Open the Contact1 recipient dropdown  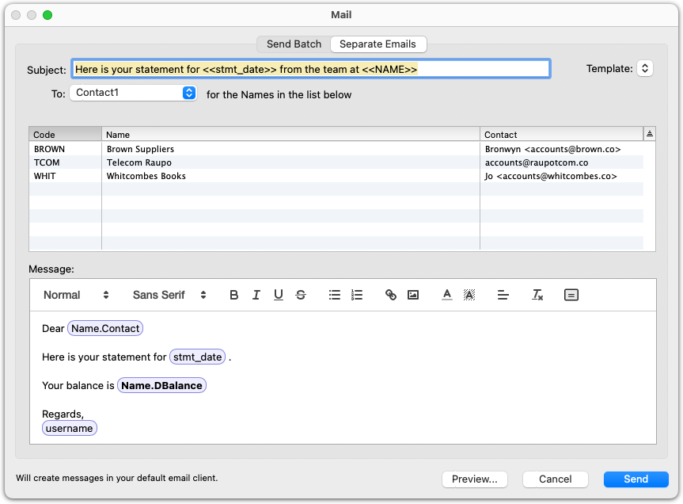(133, 93)
